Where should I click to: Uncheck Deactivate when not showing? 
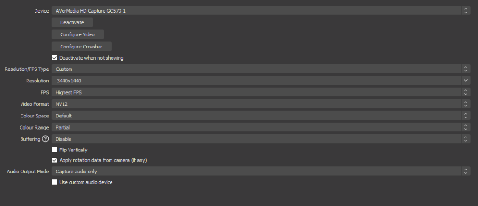(55, 58)
